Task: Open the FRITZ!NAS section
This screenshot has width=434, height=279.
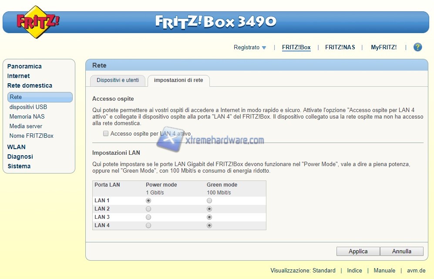Action: click(340, 47)
